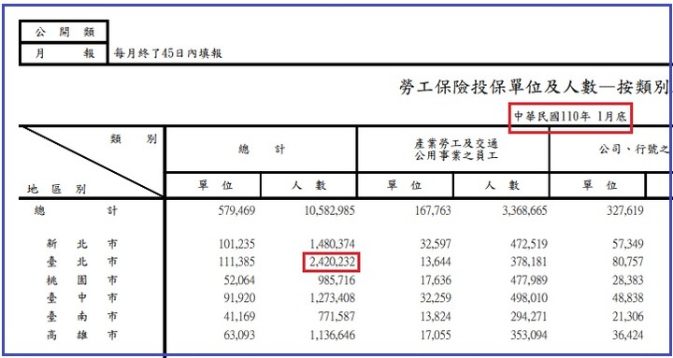Click the 臺北市 row label

81,262
